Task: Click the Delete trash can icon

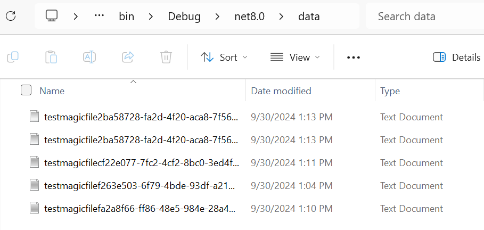Action: 166,57
